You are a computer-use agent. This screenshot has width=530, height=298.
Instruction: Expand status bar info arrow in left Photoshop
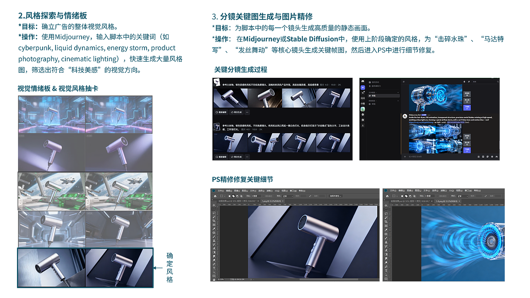point(251,279)
